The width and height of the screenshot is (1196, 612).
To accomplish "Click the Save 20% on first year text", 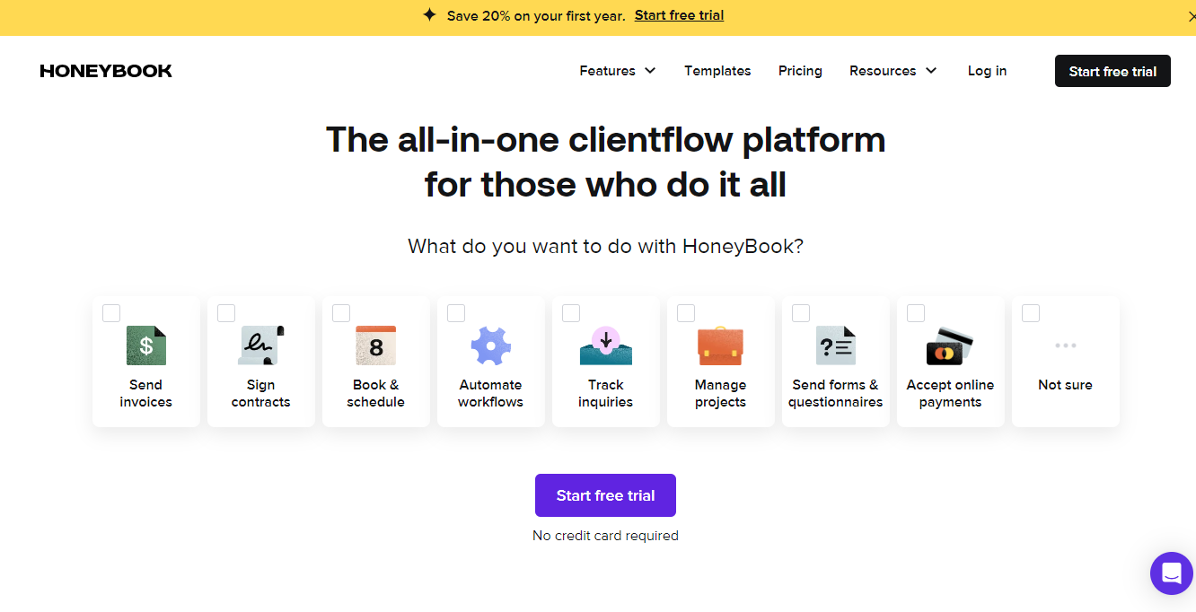I will point(536,15).
